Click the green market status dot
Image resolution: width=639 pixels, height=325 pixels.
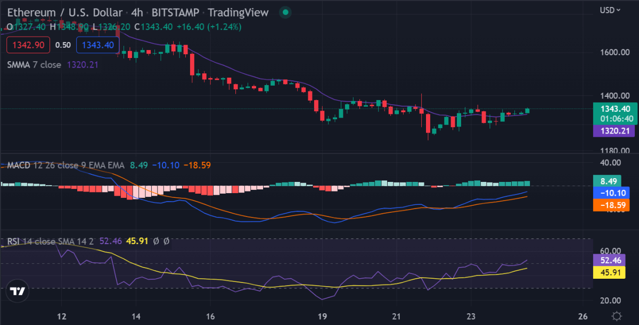click(285, 12)
